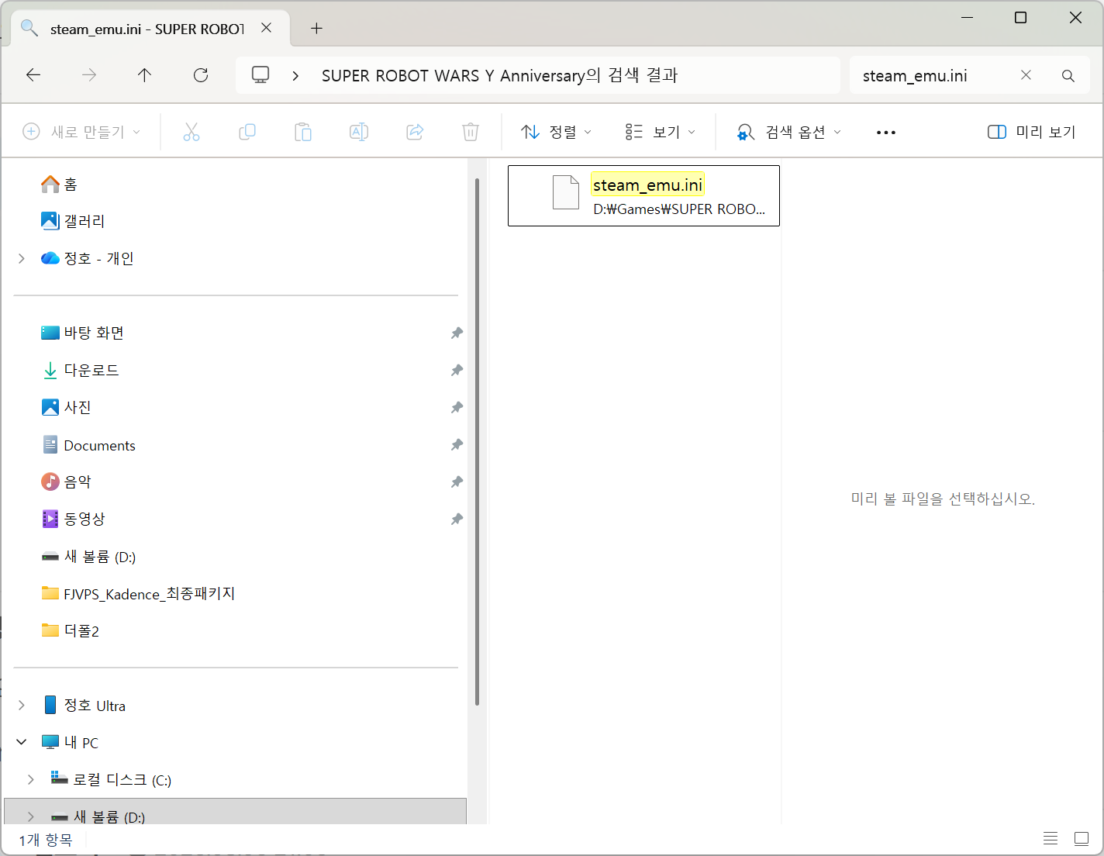This screenshot has width=1104, height=856.
Task: Expand the 로컬 디스크 (C:) node
Action: click(31, 779)
